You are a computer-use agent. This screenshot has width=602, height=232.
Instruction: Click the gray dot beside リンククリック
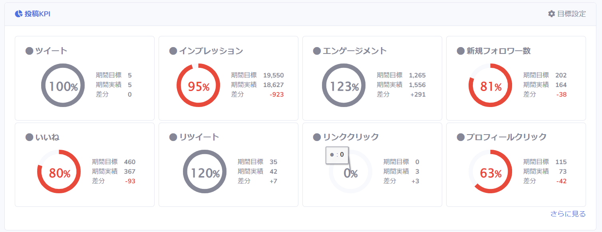tap(317, 137)
